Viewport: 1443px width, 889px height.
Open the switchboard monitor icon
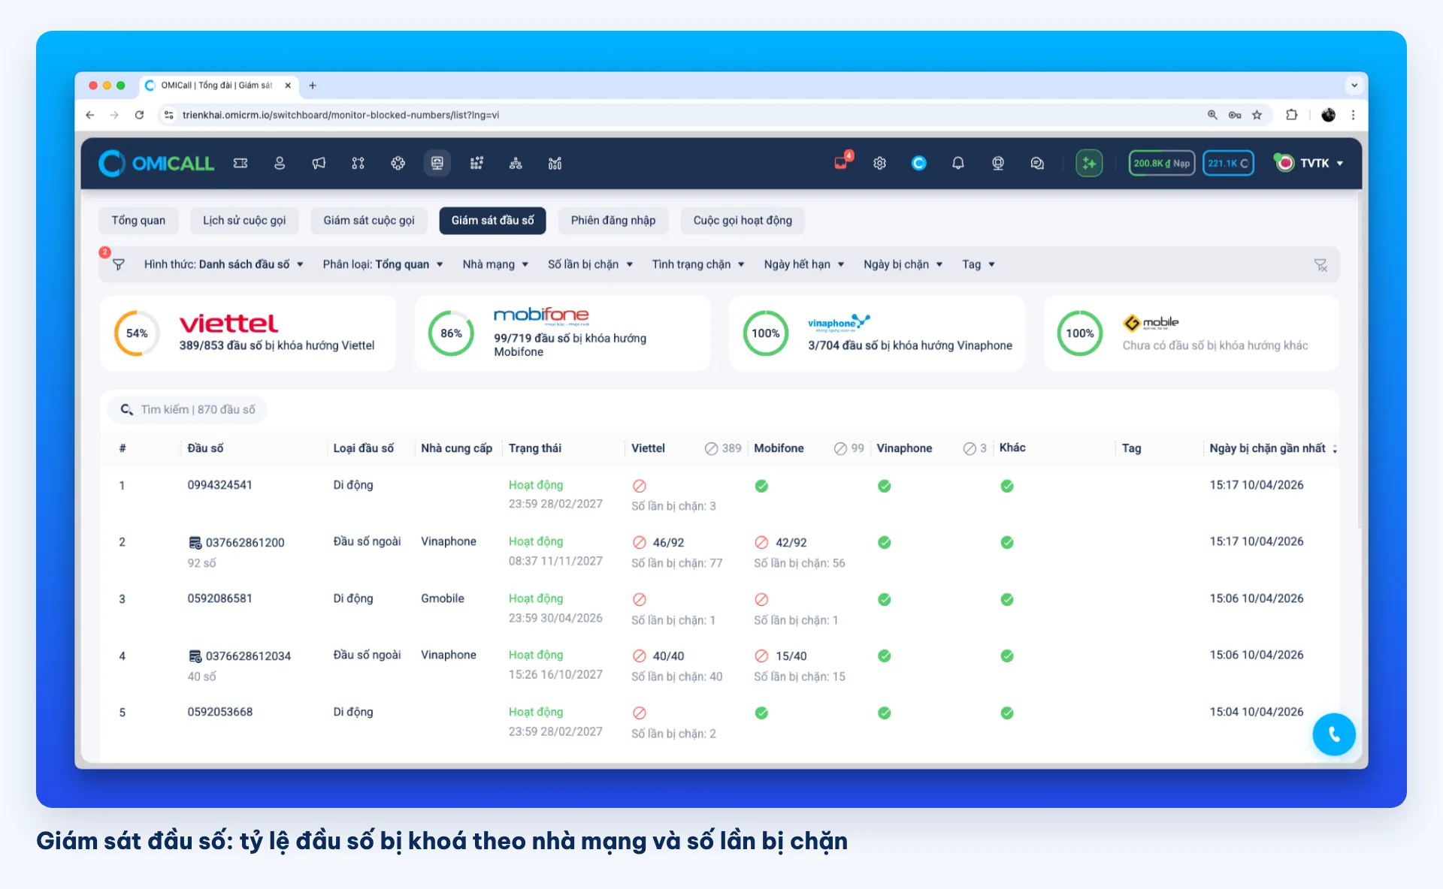[x=437, y=163]
